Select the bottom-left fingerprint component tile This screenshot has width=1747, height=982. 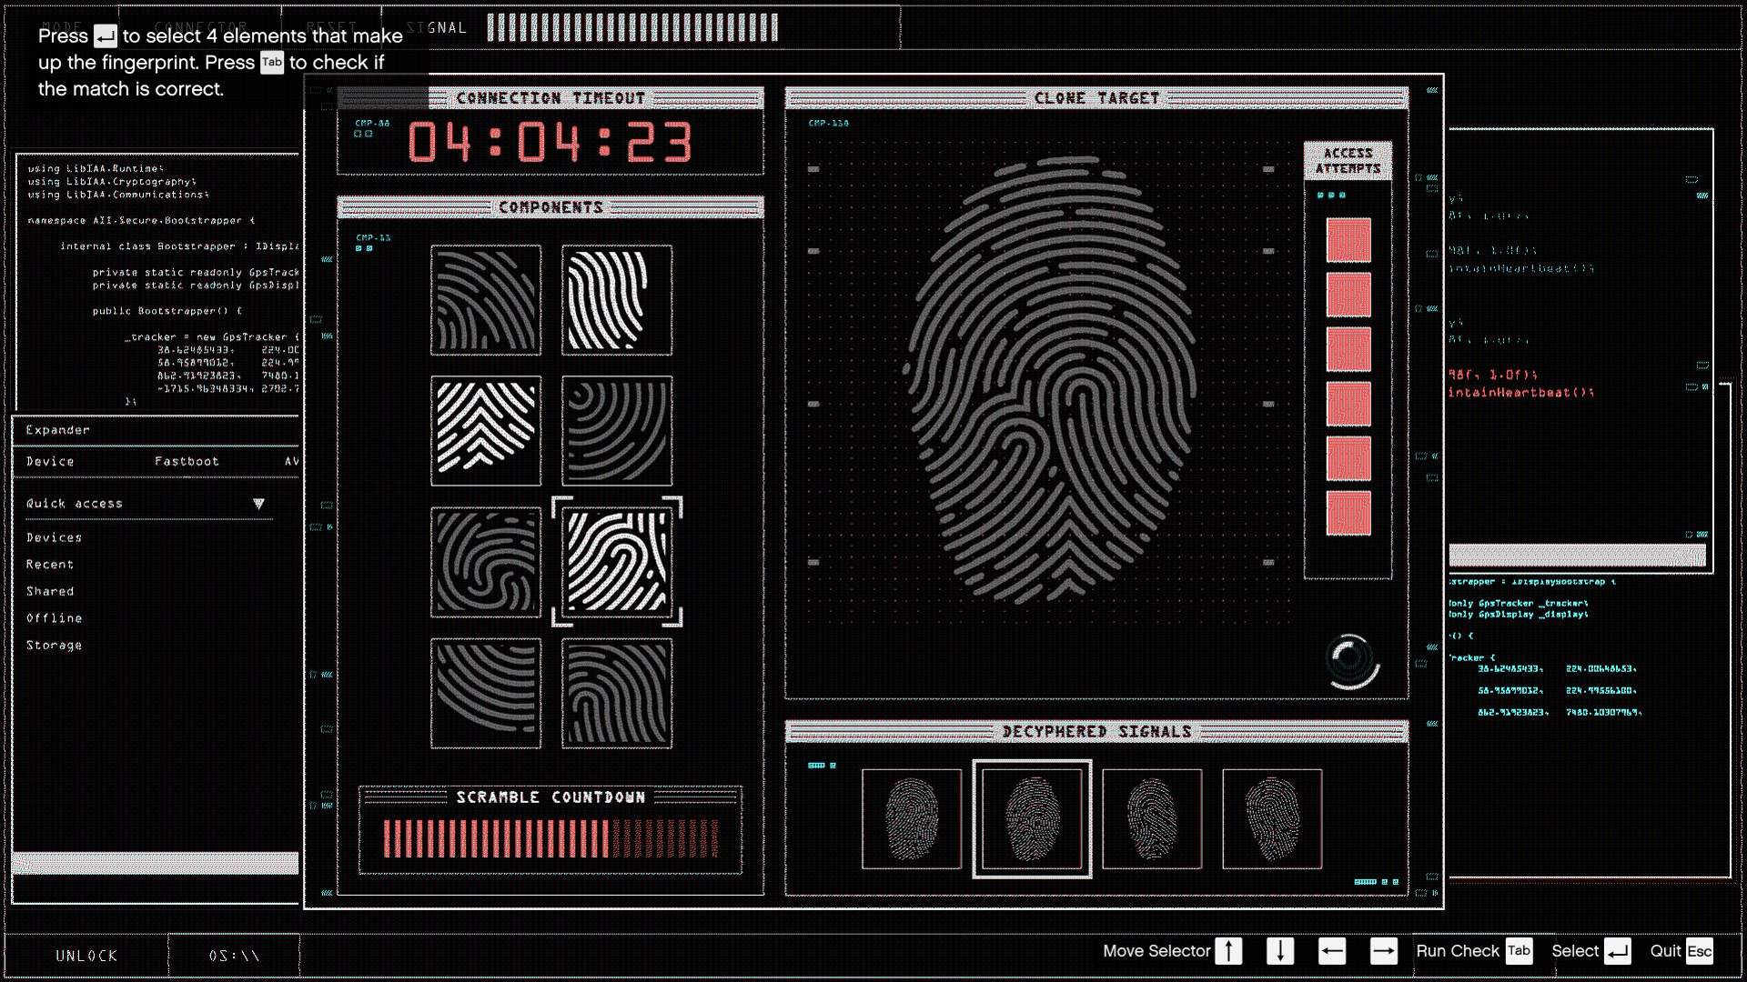click(486, 693)
